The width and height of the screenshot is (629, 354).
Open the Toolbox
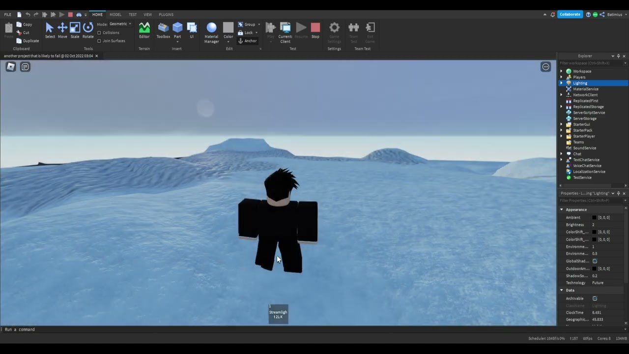[x=163, y=30]
